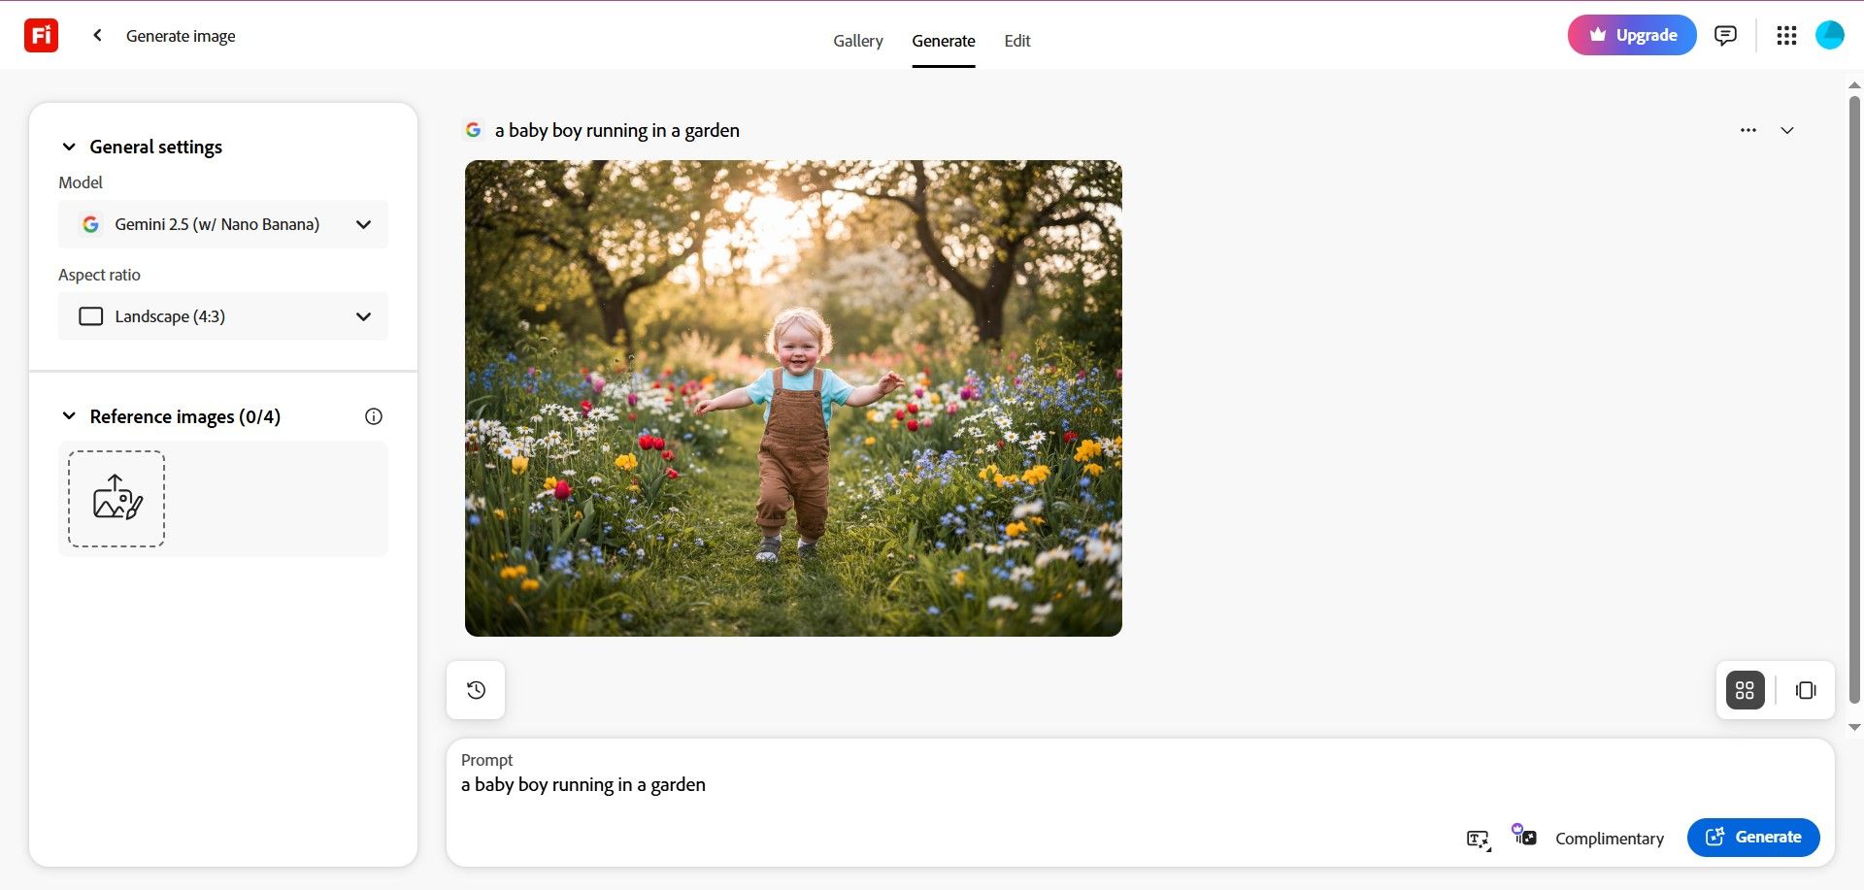Collapse the Reference images section
The height and width of the screenshot is (890, 1864).
tap(69, 416)
